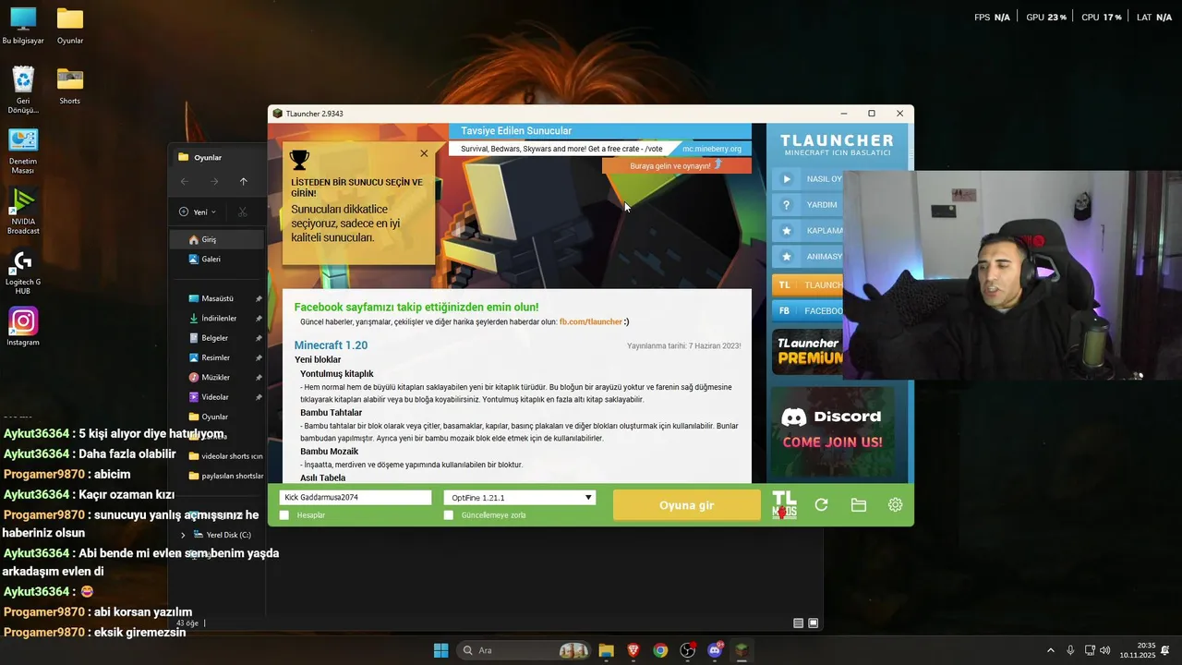Show hidden system tray icons
The image size is (1182, 665).
[1050, 650]
